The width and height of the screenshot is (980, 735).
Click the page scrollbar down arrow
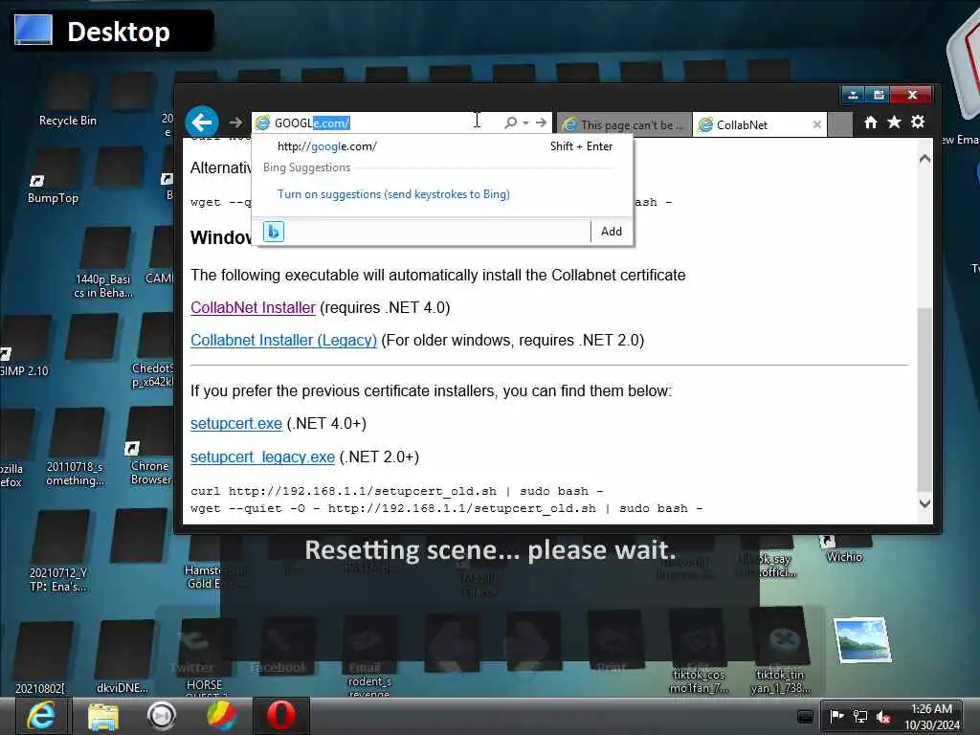[x=924, y=503]
